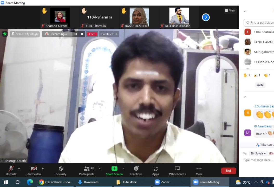Viewport: 274px width, 187px height.
Task: Open the More options menu
Action: point(199,171)
